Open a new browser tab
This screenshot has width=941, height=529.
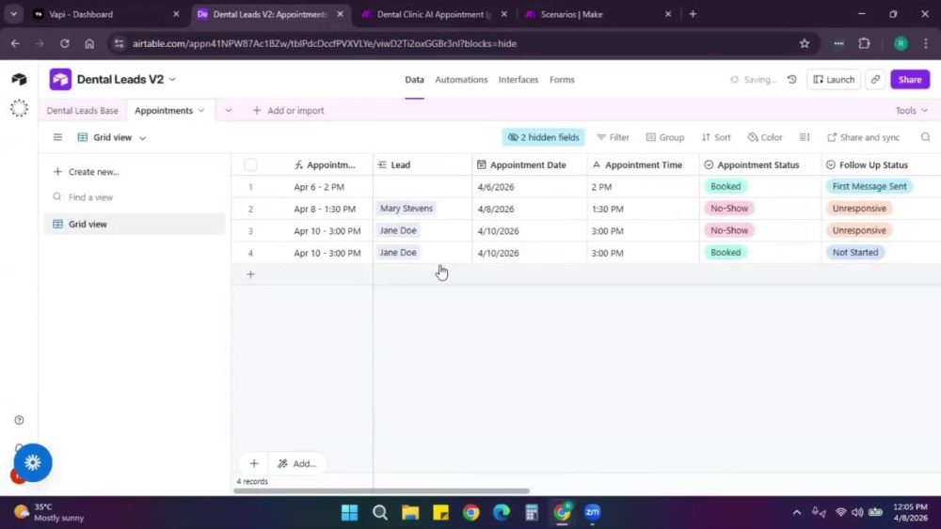tap(693, 14)
